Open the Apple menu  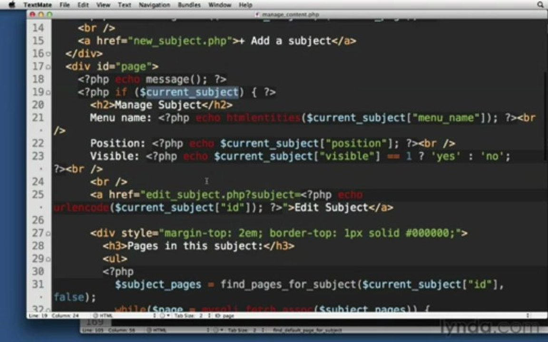pos(12,5)
